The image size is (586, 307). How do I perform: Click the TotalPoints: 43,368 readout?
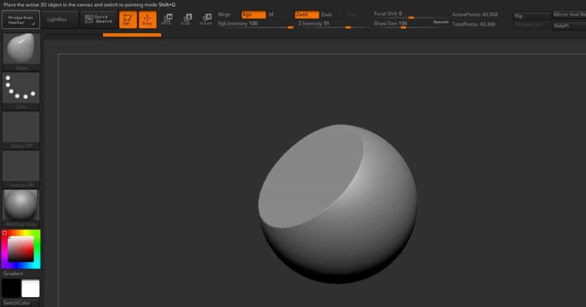pos(473,24)
